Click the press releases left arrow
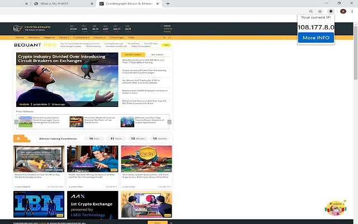The image size is (358, 224). 16,122
